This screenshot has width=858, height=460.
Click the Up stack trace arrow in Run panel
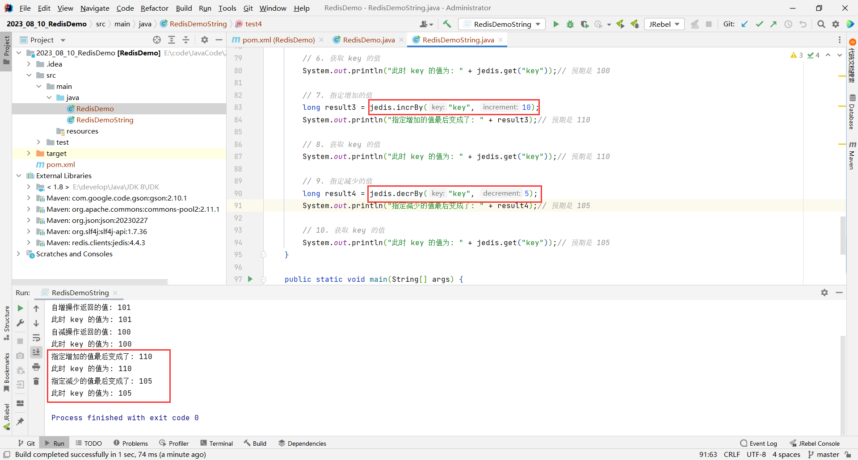pyautogui.click(x=36, y=308)
